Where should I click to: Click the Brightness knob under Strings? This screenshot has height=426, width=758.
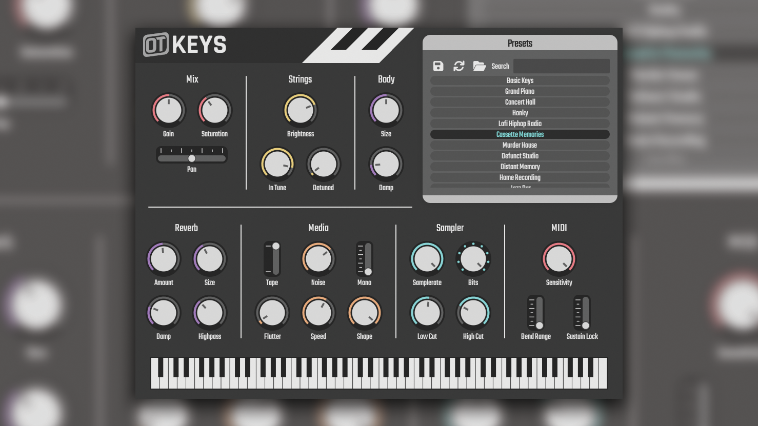(x=300, y=110)
